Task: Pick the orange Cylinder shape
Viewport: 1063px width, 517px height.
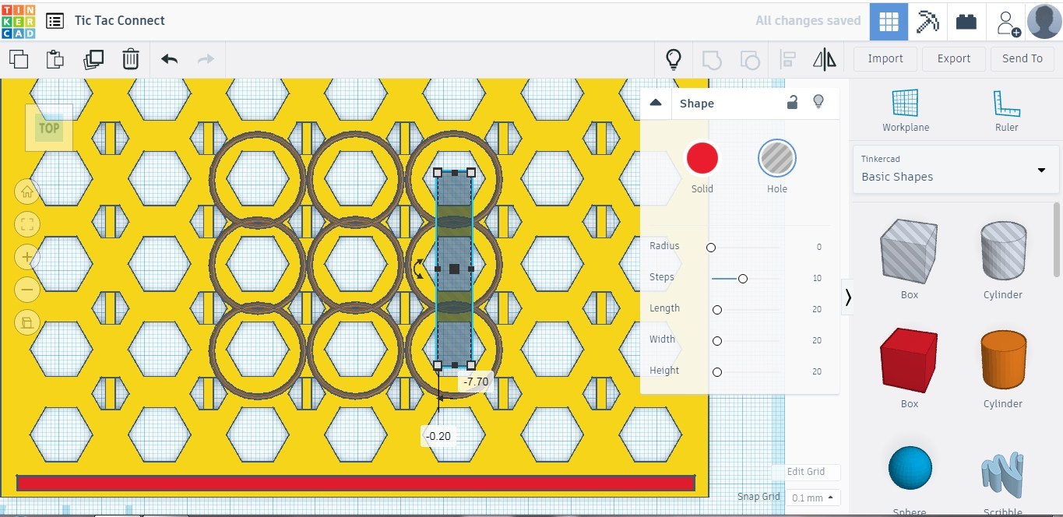Action: (x=1003, y=360)
